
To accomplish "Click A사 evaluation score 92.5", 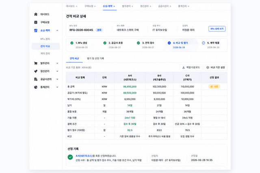I will 130,130.
